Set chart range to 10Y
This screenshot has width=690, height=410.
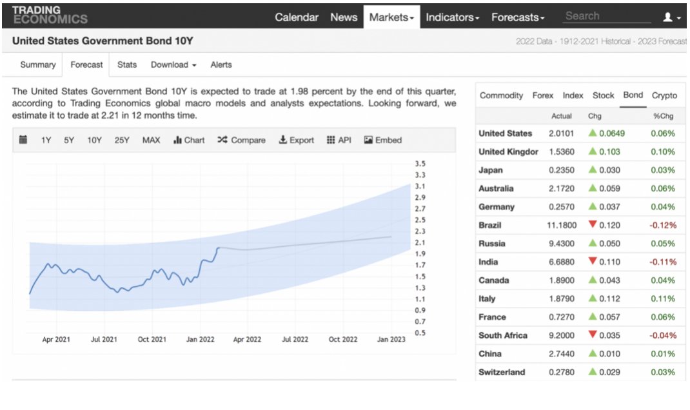(x=94, y=140)
